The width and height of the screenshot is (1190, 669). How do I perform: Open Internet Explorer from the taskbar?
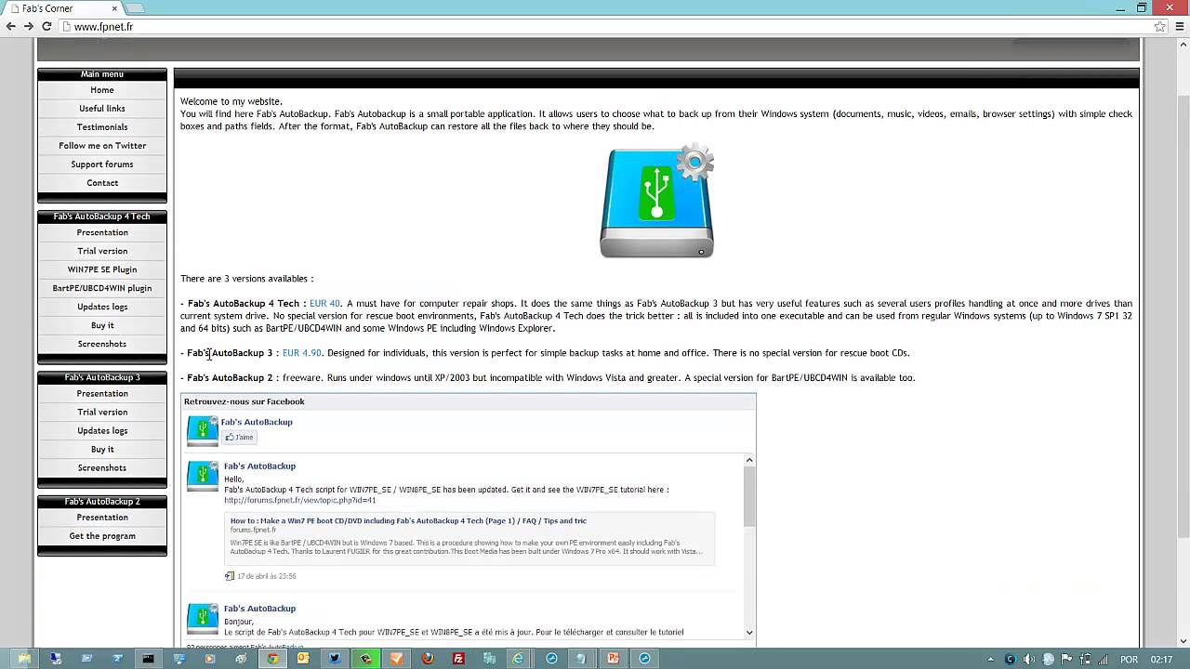(x=521, y=659)
